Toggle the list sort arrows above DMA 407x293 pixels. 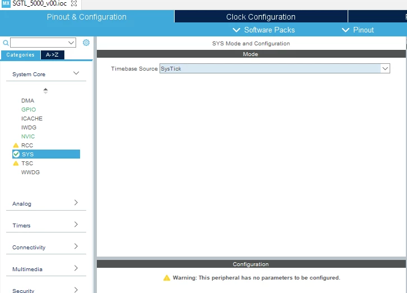point(45,91)
